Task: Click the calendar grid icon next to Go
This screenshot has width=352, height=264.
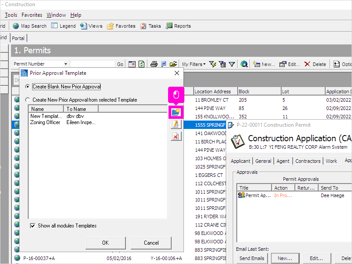Action: (132, 64)
